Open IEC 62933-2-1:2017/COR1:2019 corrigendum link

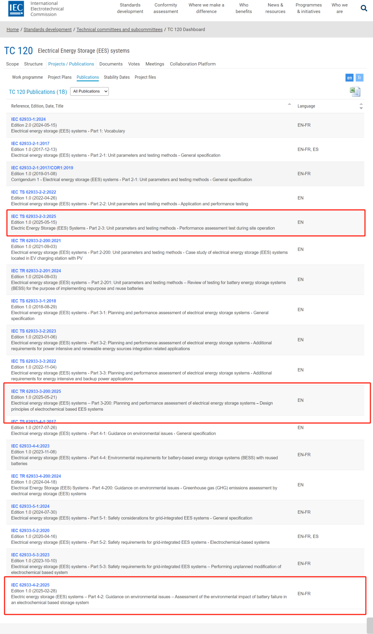point(42,168)
